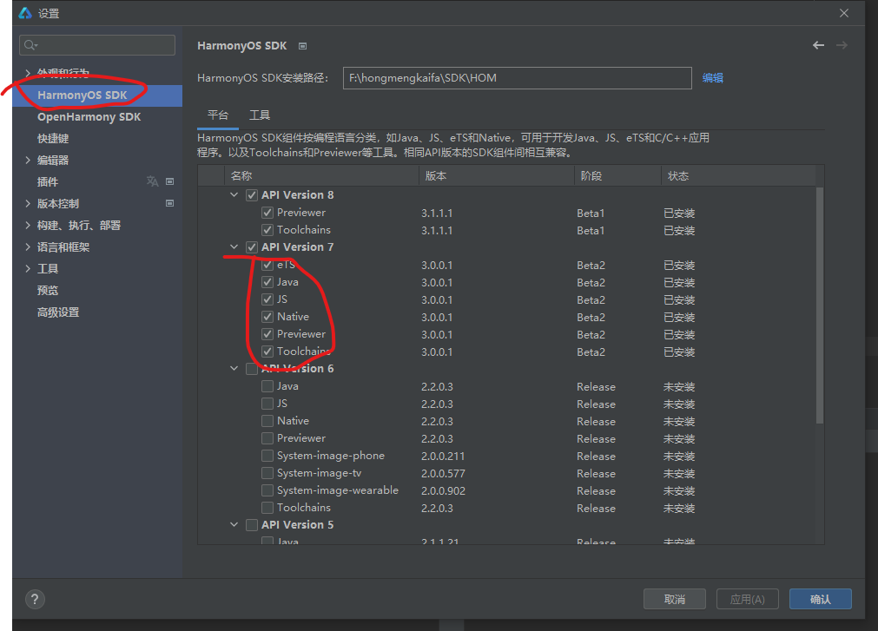Click the forward arrow navigation icon
This screenshot has width=878, height=631.
842,45
